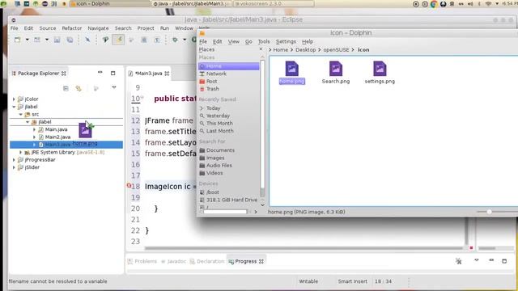Image resolution: width=518 pixels, height=291 pixels.
Task: Click the Chrome icon in system tray
Action: pos(434,4)
